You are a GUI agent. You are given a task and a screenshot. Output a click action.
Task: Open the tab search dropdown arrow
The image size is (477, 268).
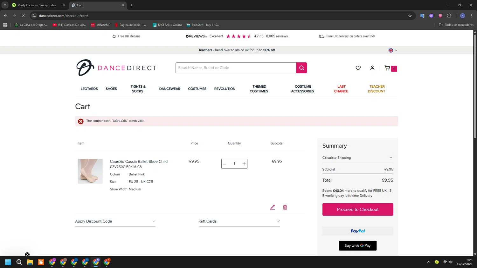[x=5, y=5]
